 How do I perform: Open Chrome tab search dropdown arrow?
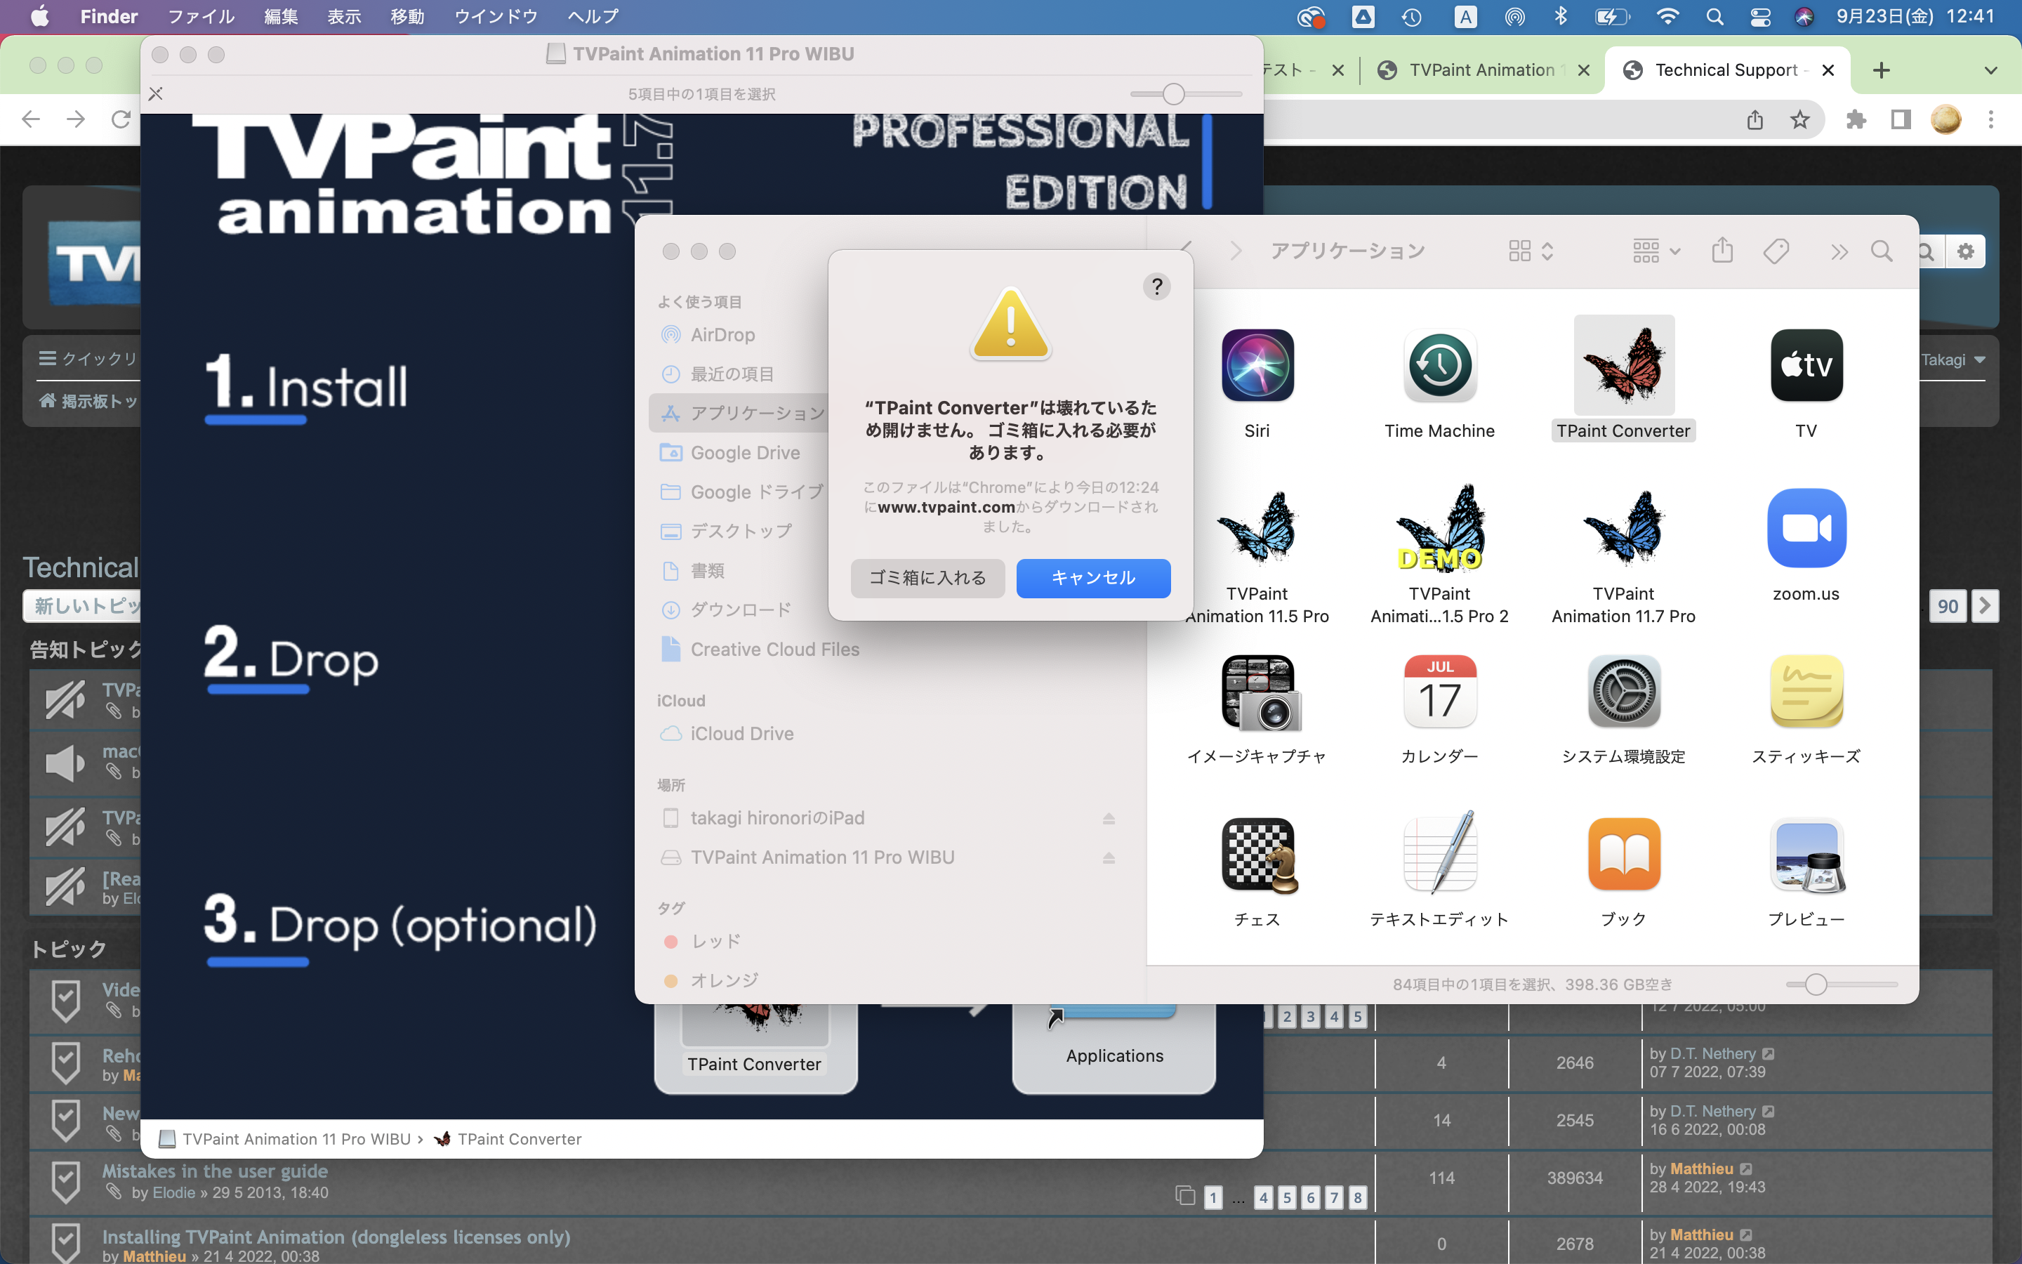pyautogui.click(x=1991, y=70)
